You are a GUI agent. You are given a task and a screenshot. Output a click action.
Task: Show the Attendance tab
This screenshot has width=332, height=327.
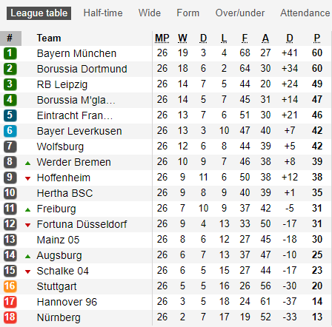coord(305,13)
